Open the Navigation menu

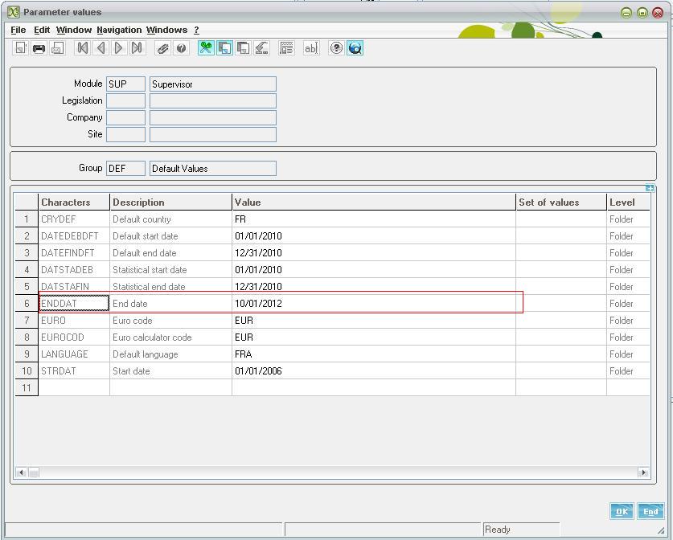pyautogui.click(x=119, y=30)
